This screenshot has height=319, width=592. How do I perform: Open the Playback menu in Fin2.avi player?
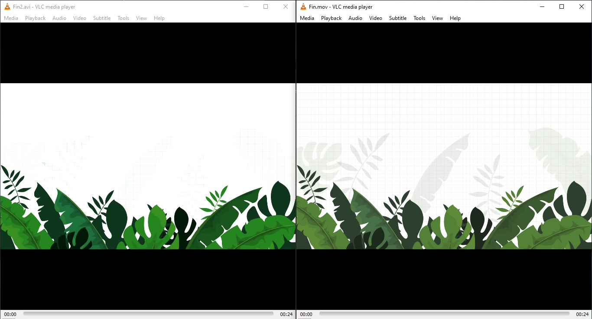click(x=35, y=18)
